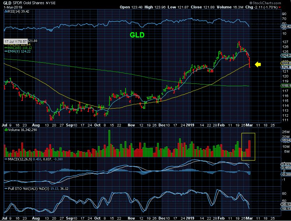Click the SPDR Gold Shares NYSE title
The width and height of the screenshot is (291, 221).
(x=34, y=3)
